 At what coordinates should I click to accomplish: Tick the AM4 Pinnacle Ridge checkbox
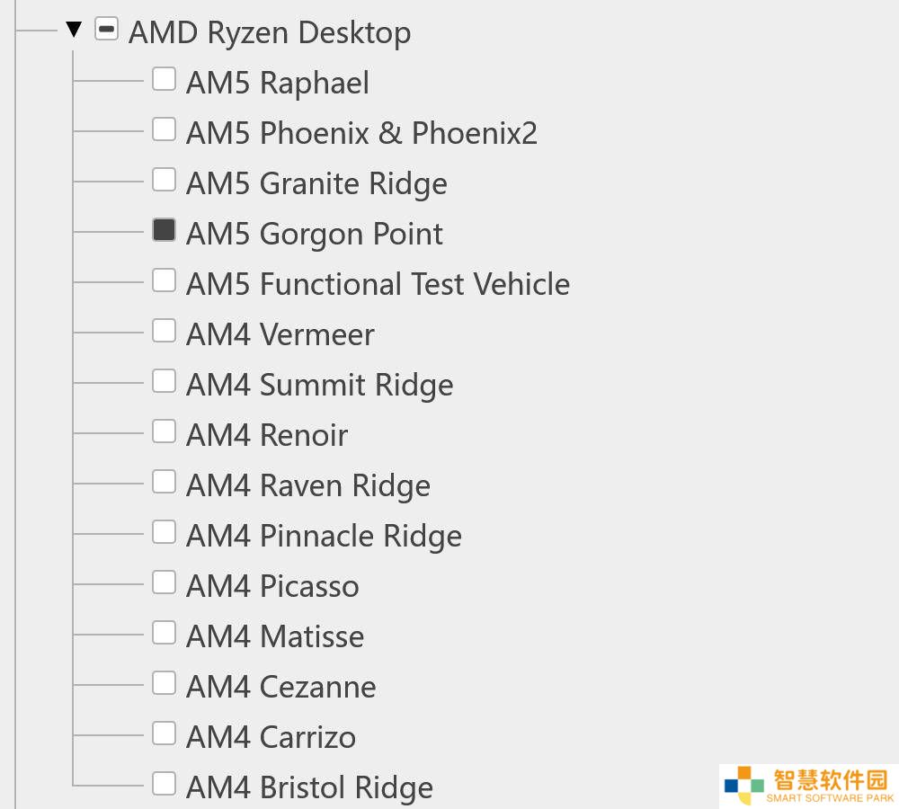164,532
